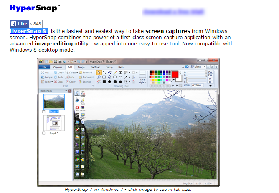Select the straight Line drawing tool
Image resolution: width=279 pixels, height=193 pixels.
pos(104,73)
